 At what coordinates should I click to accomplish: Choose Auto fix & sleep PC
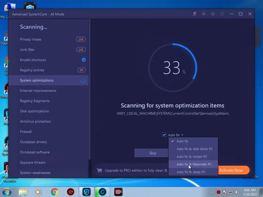pos(193,172)
